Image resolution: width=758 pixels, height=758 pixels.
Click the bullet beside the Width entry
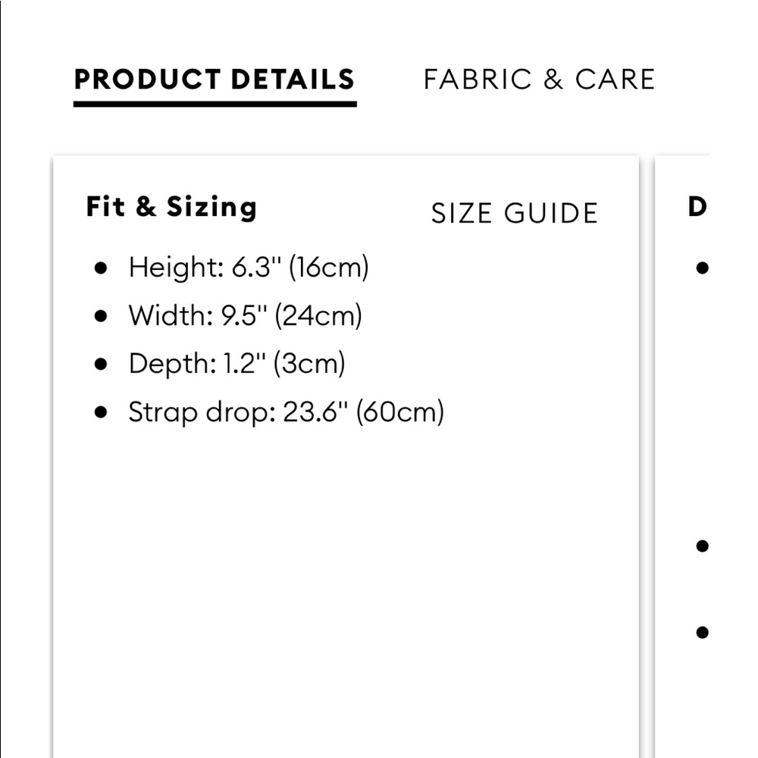101,316
